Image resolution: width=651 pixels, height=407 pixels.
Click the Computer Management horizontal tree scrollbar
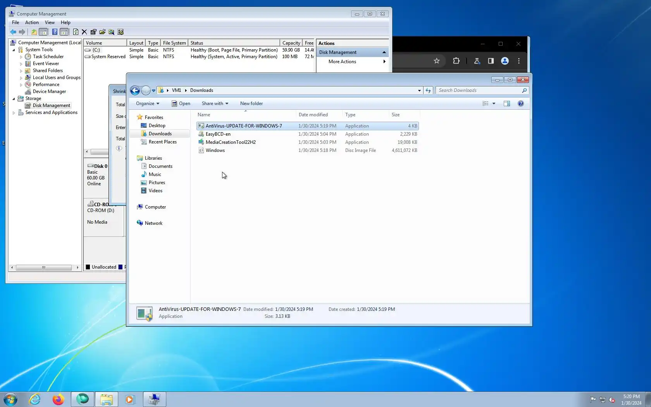click(x=45, y=267)
